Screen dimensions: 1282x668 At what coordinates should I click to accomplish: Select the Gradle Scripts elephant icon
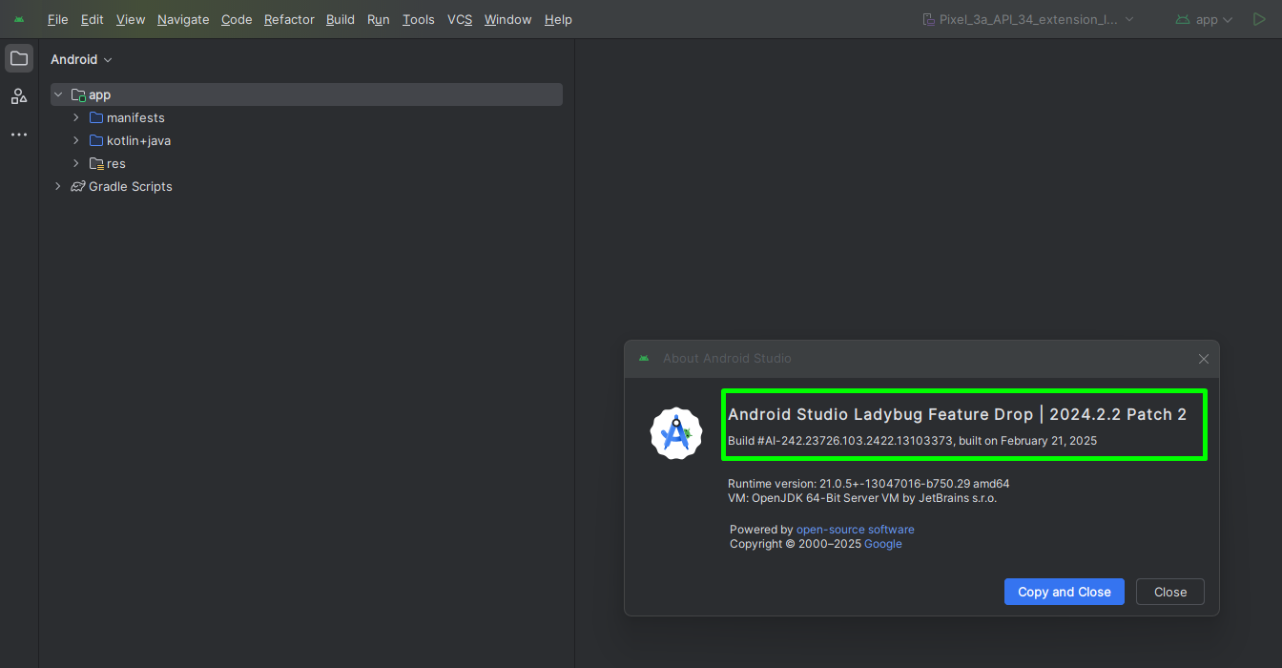pos(78,187)
